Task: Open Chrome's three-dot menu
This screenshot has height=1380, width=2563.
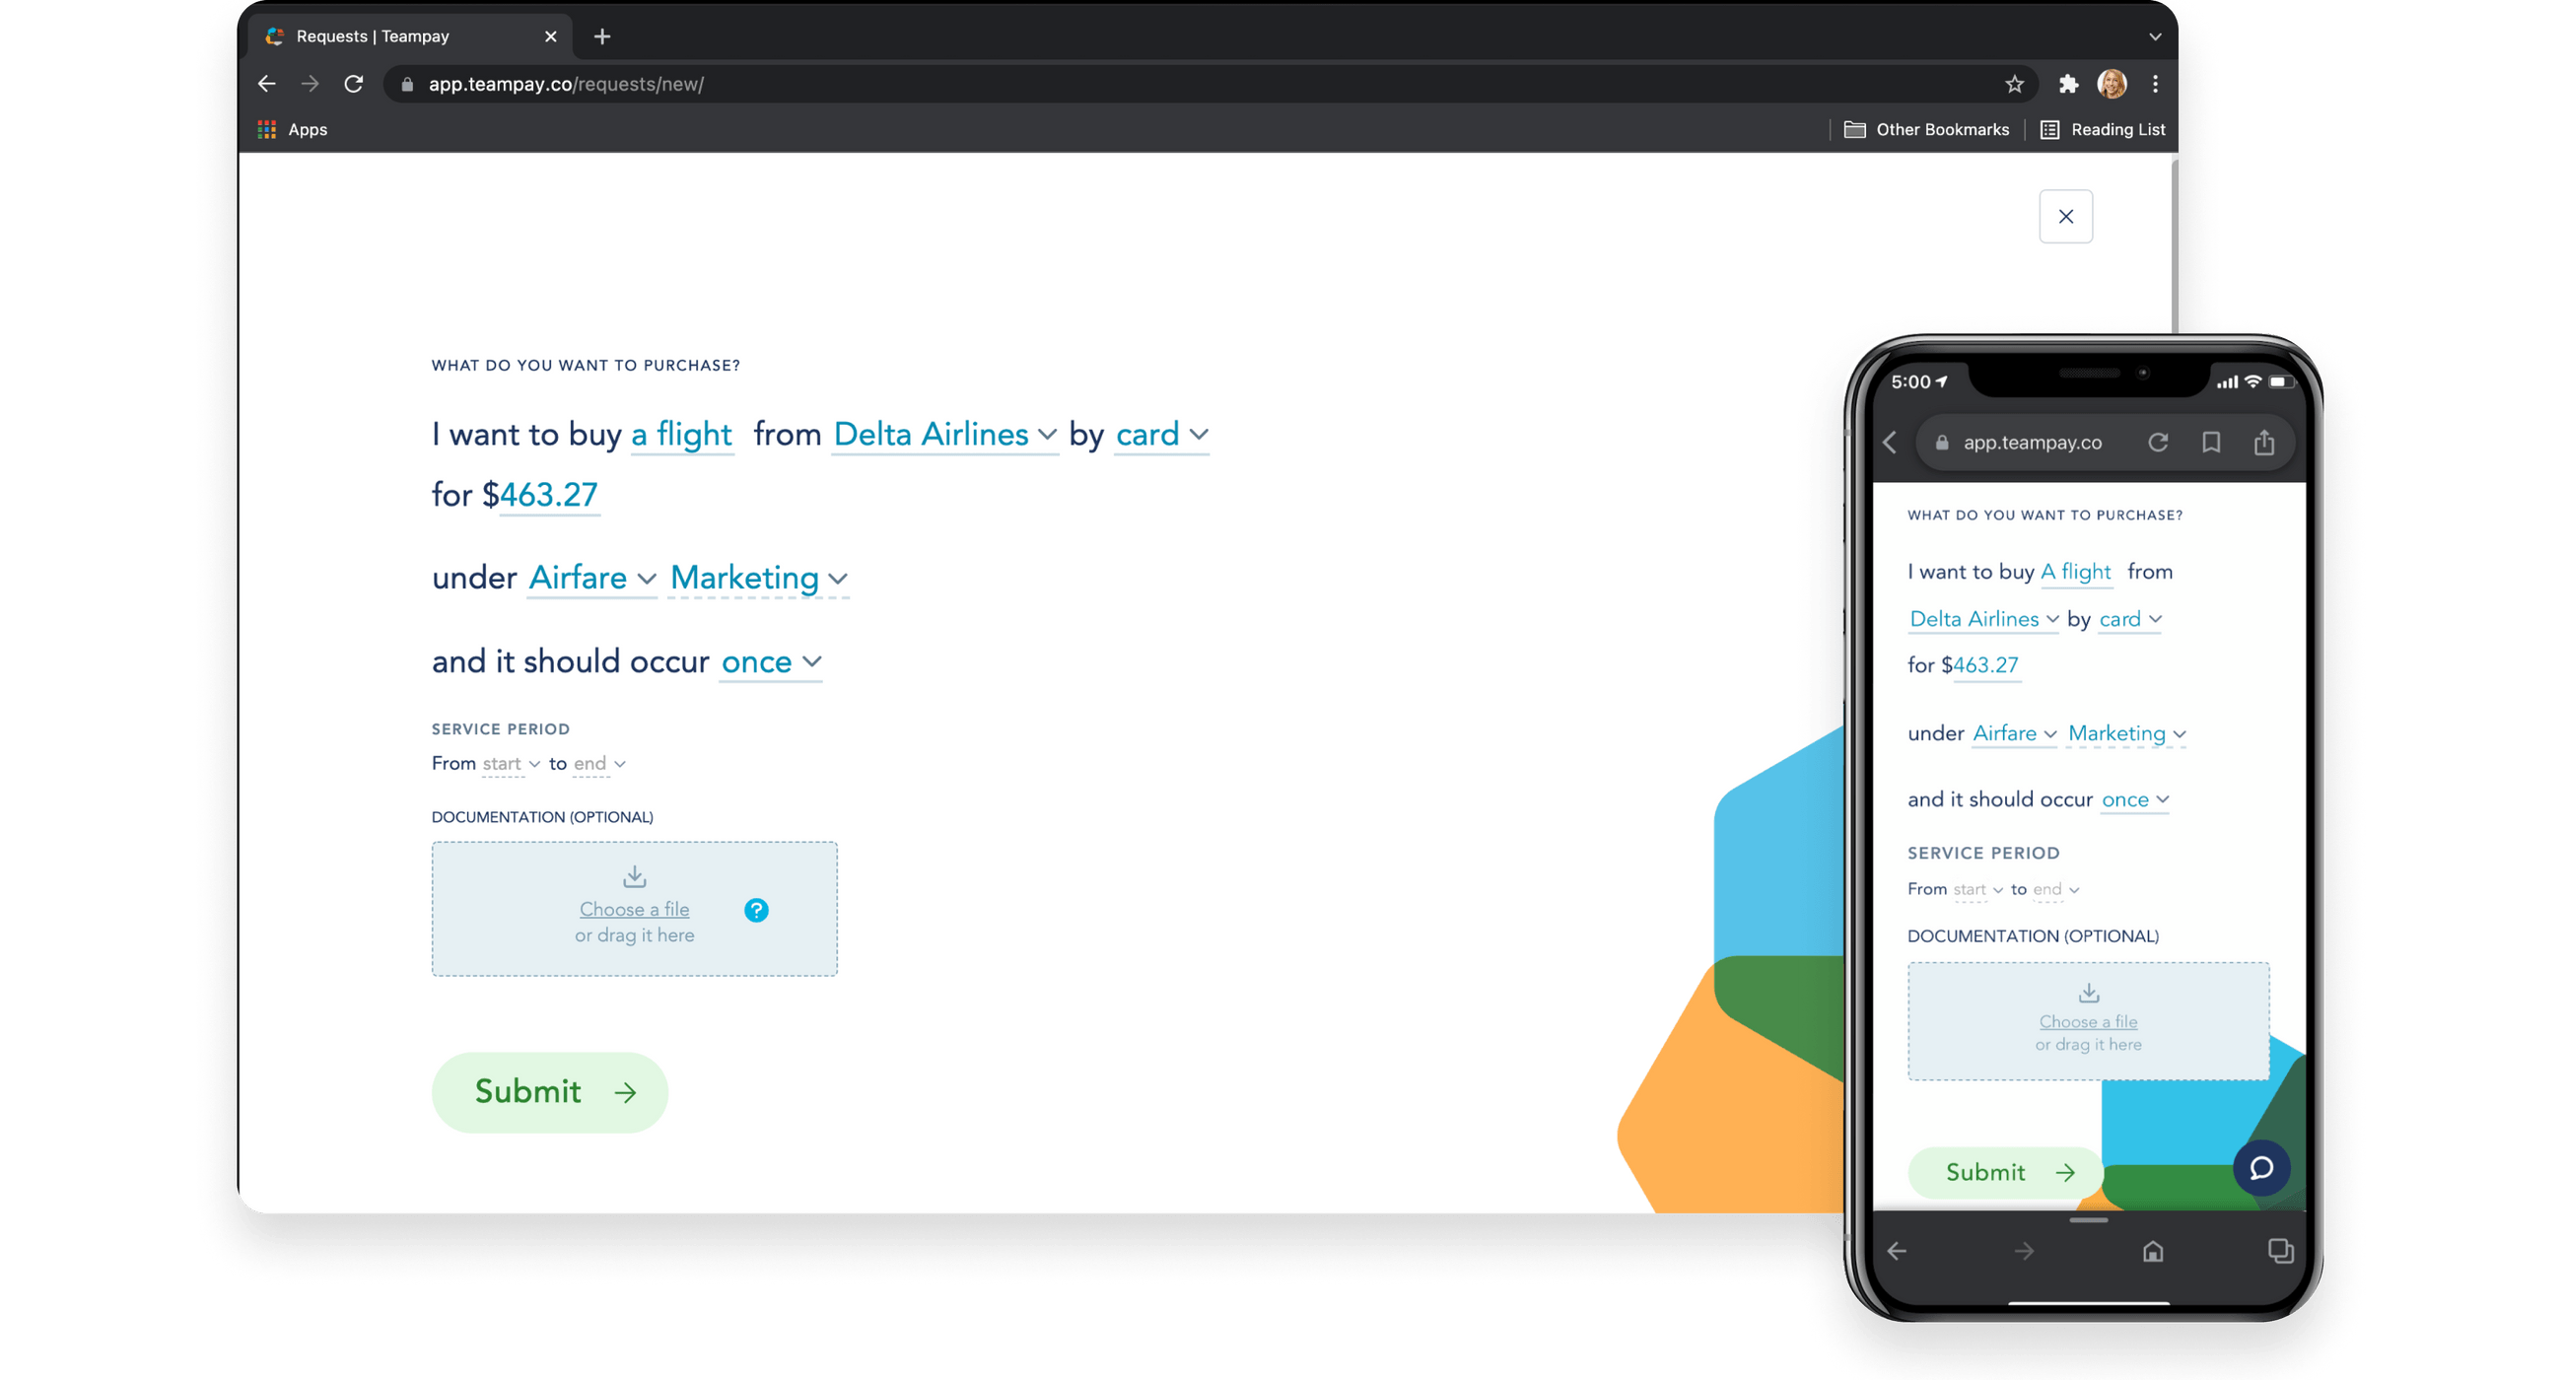Action: pyautogui.click(x=2155, y=84)
